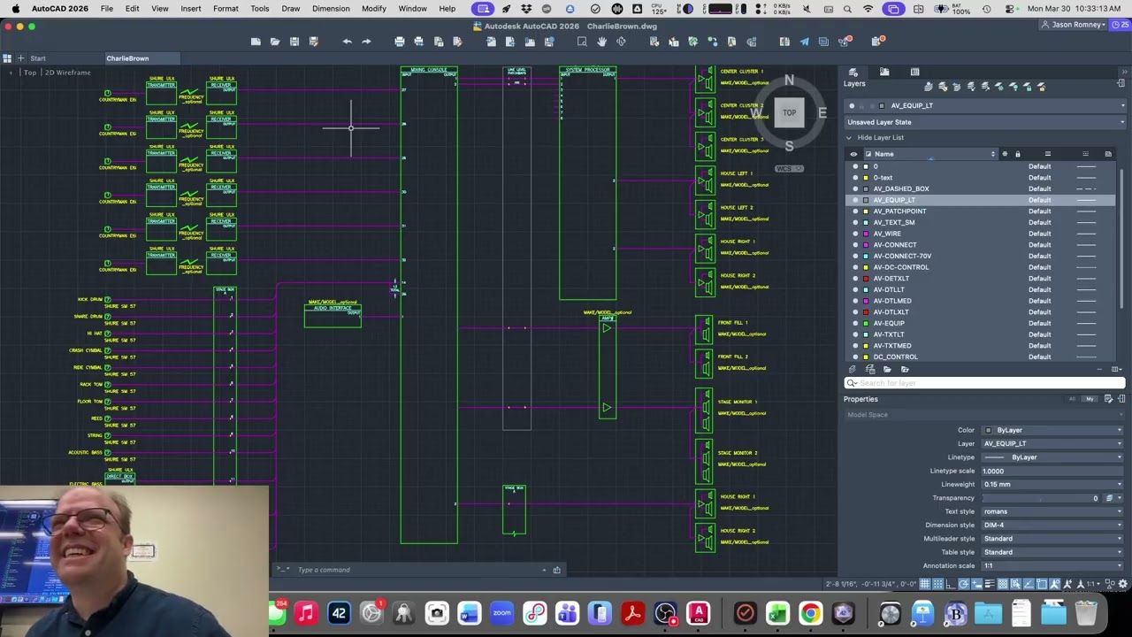The height and width of the screenshot is (637, 1132).
Task: Click the Layer Match icon
Action: click(x=943, y=87)
